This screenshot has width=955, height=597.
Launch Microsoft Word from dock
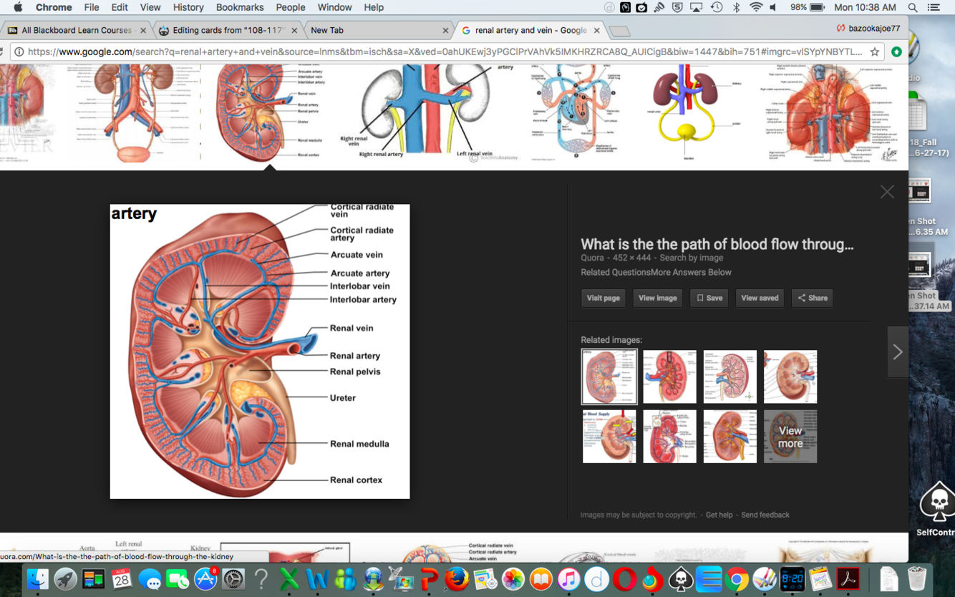pyautogui.click(x=317, y=578)
